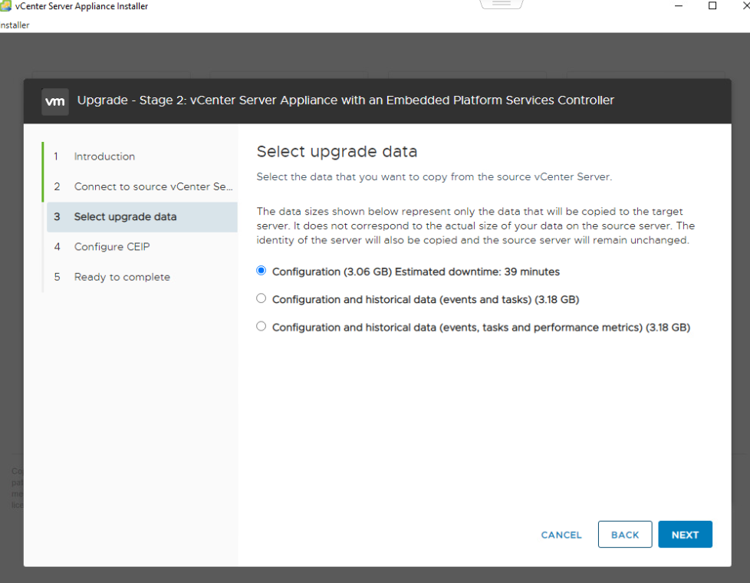
Task: Minimize the installer window
Action: coord(678,5)
